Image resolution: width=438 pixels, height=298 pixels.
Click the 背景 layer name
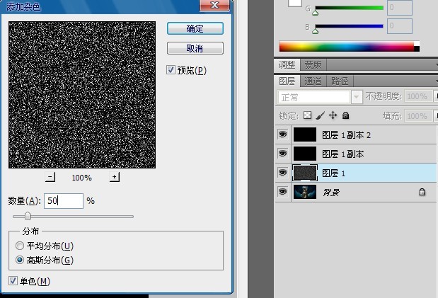[331, 193]
